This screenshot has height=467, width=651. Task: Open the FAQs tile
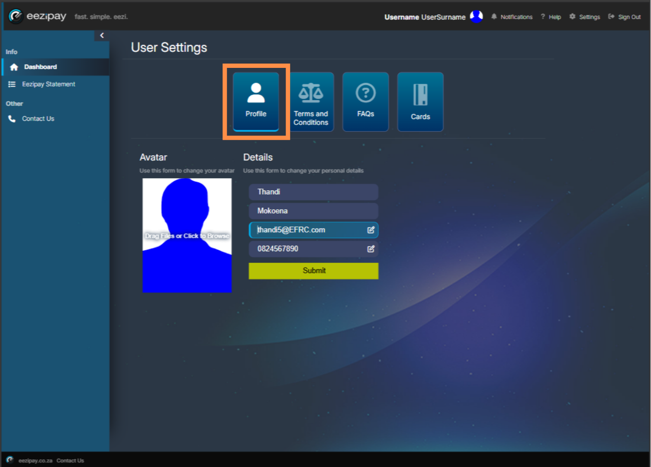(x=366, y=102)
